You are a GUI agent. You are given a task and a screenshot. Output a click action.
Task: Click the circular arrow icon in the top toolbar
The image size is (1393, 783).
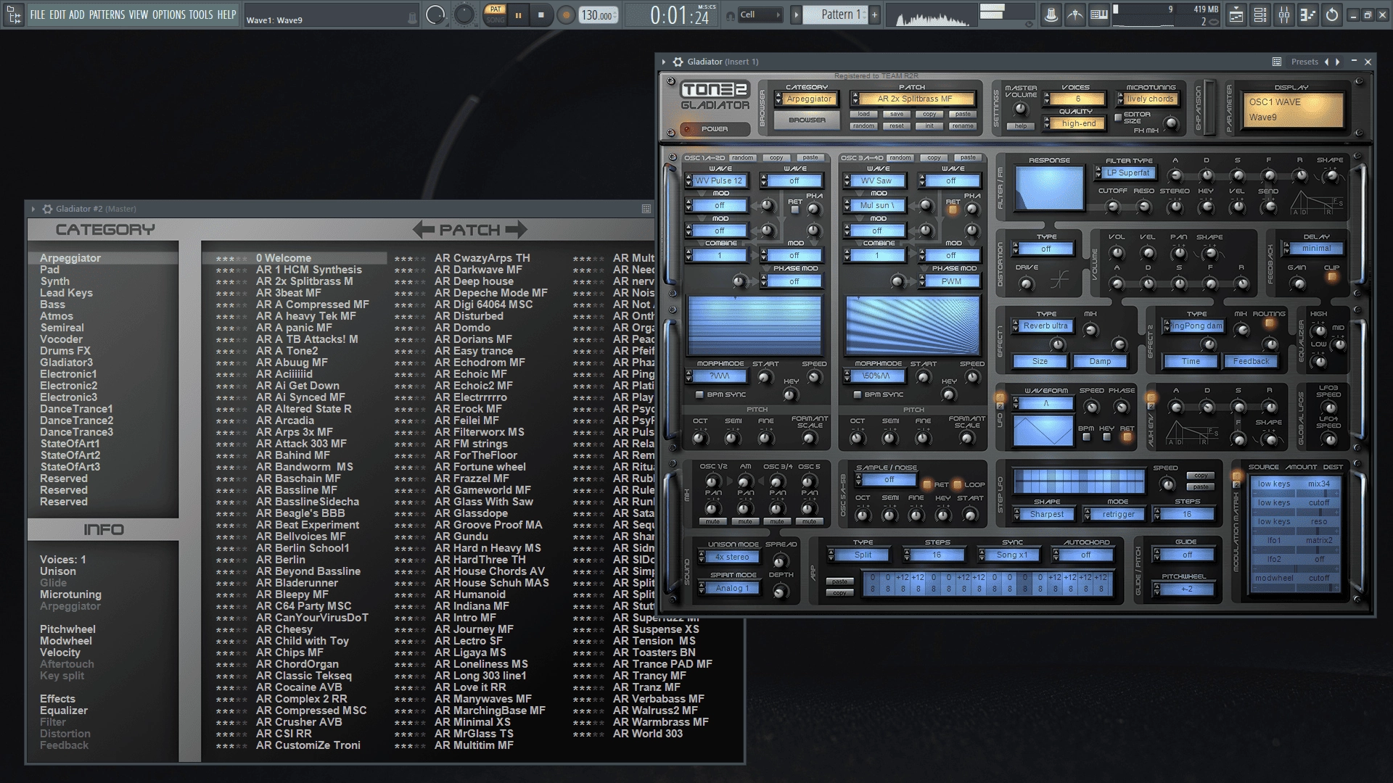(1332, 14)
